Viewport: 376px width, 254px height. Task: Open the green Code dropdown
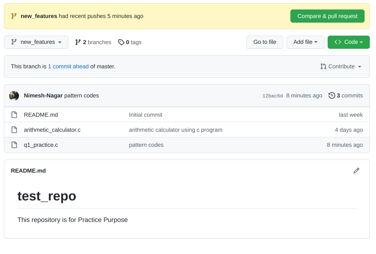pos(349,42)
